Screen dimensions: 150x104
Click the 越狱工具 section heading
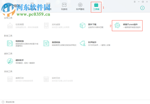8,53
